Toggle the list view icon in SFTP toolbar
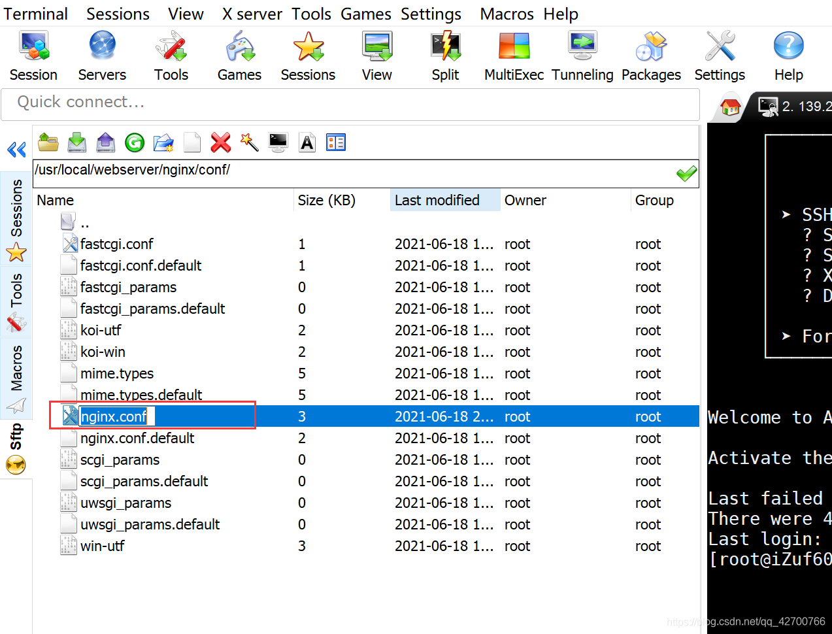 point(336,142)
